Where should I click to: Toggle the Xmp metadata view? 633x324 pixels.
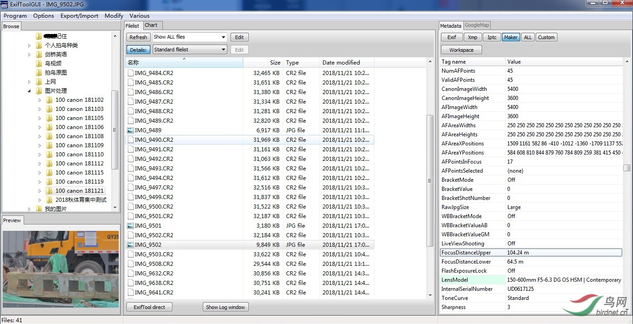pos(472,37)
